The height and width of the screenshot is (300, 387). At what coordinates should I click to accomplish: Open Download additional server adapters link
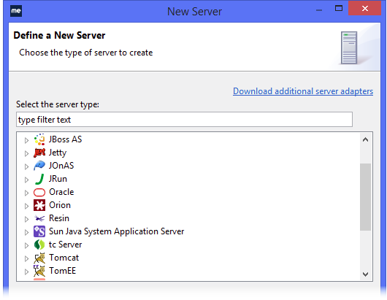click(303, 91)
